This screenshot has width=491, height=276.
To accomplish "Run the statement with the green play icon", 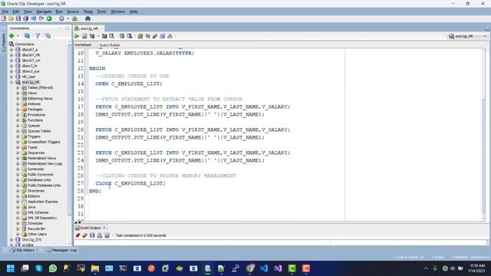I will (x=77, y=36).
